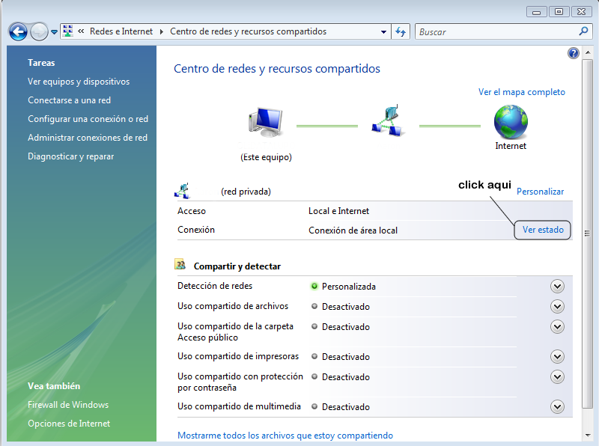Open 'Configurar una conexión o red'
The image size is (599, 446).
[x=88, y=119]
